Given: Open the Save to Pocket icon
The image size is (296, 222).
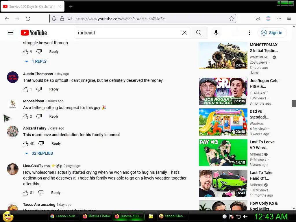Looking at the screenshot, I should pyautogui.click(x=258, y=18).
